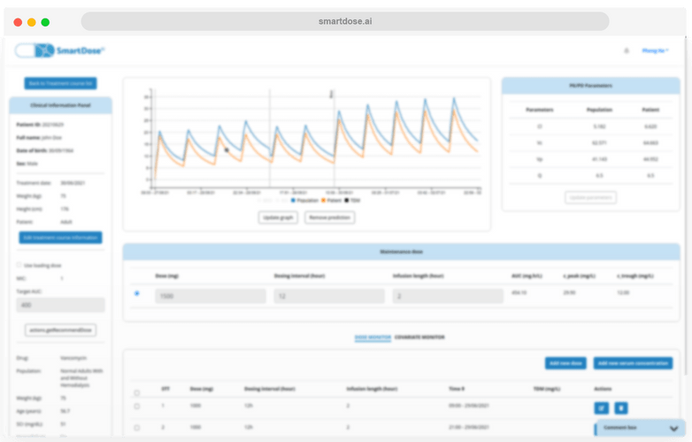
Task: Check the select-all checkbox in dose table header
Action: click(x=136, y=393)
